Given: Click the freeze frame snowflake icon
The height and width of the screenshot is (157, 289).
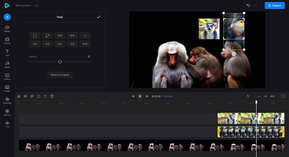Looking at the screenshot, I should pos(25,96).
